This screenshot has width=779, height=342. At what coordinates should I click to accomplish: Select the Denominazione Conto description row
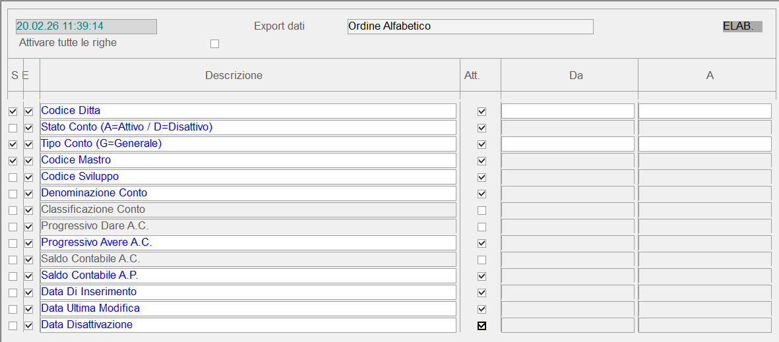pyautogui.click(x=248, y=193)
